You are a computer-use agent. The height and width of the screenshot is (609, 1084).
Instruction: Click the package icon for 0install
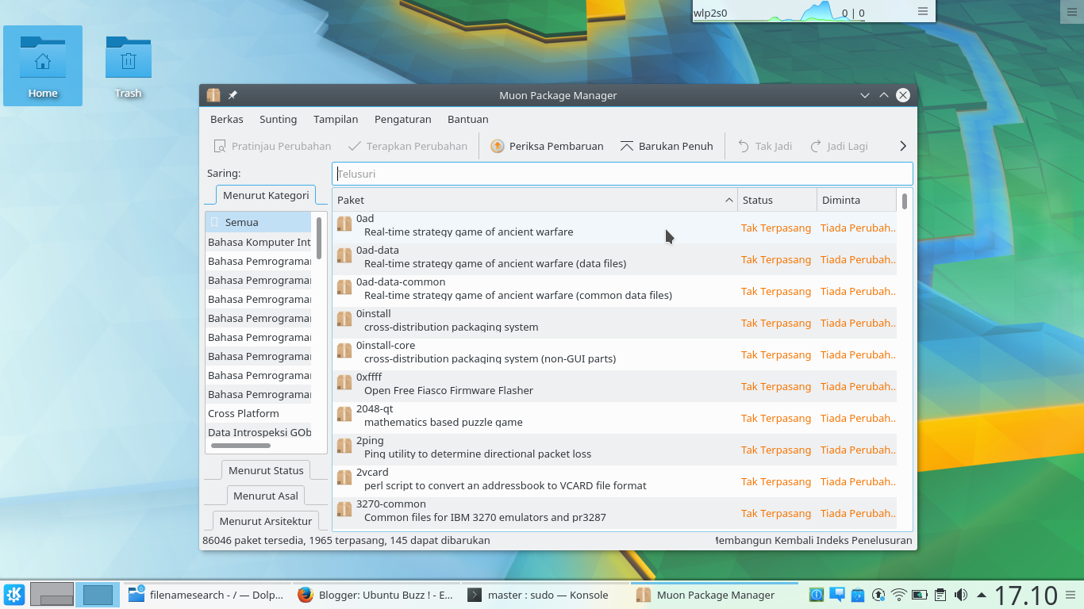[x=344, y=319]
